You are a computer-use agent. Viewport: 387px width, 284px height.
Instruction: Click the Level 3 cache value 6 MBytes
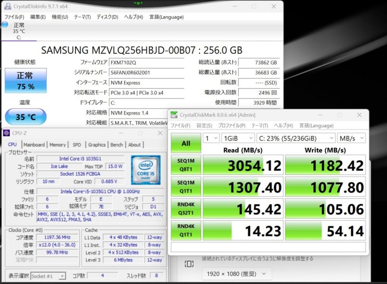coord(123,260)
